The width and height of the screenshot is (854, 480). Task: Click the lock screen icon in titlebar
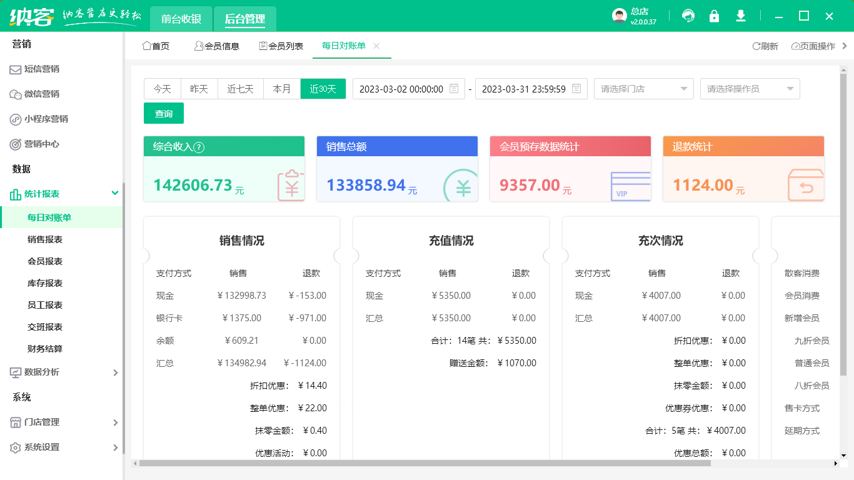pyautogui.click(x=715, y=16)
